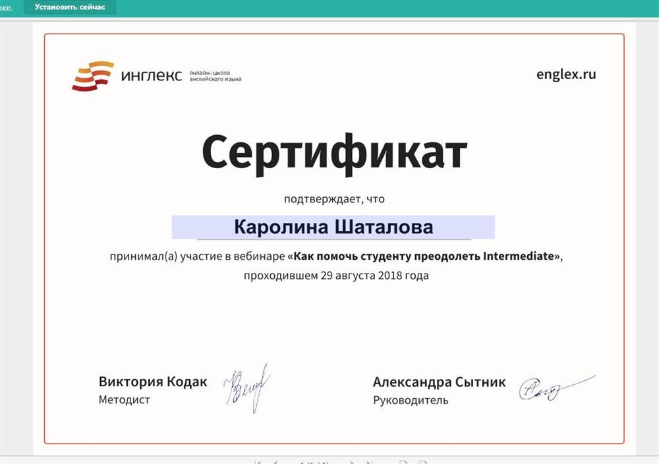Screen dimensions: 659x464
Task: Click the englex.ru website text
Action: click(565, 74)
